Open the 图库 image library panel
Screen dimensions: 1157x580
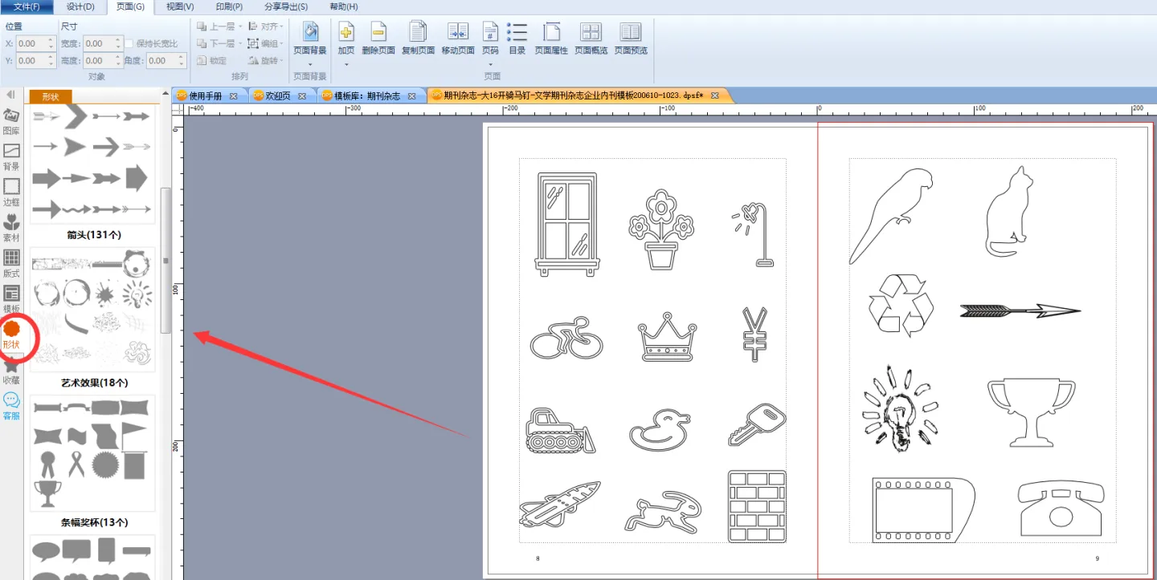[11, 120]
